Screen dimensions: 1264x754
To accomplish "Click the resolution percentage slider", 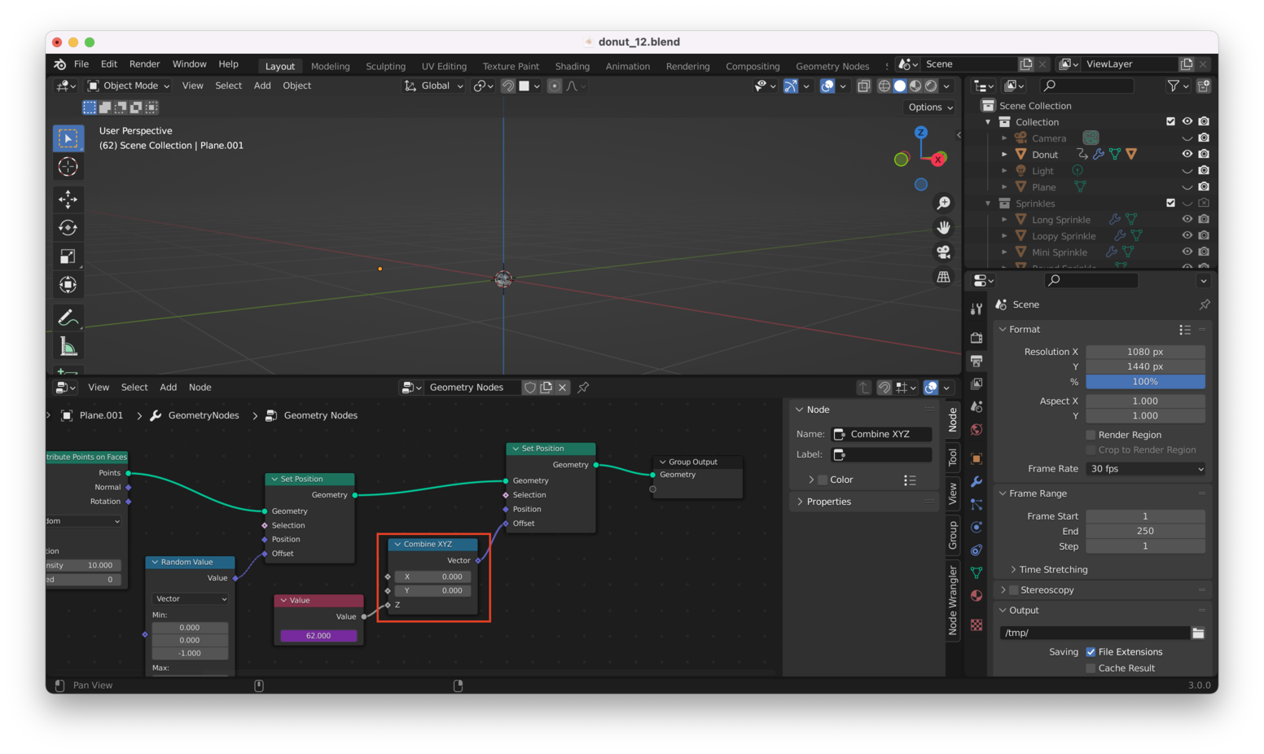I will click(1144, 382).
